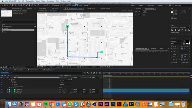
Task: Click the Align Left icon in Align panel
Action: 172,30
